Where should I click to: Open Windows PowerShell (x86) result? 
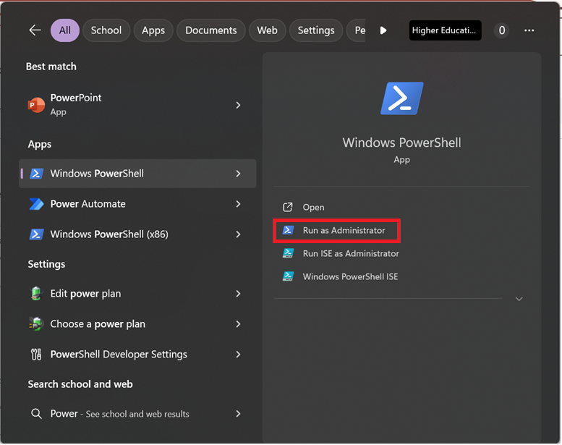pyautogui.click(x=137, y=234)
